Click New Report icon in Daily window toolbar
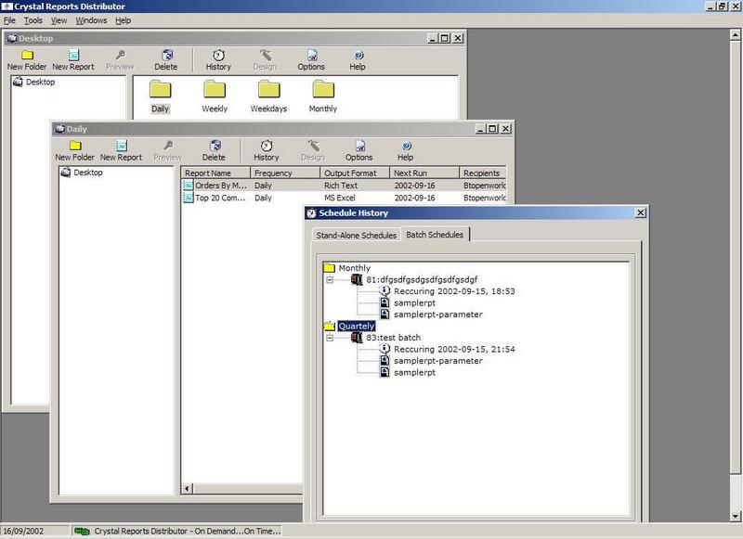This screenshot has width=743, height=539. pyautogui.click(x=122, y=146)
